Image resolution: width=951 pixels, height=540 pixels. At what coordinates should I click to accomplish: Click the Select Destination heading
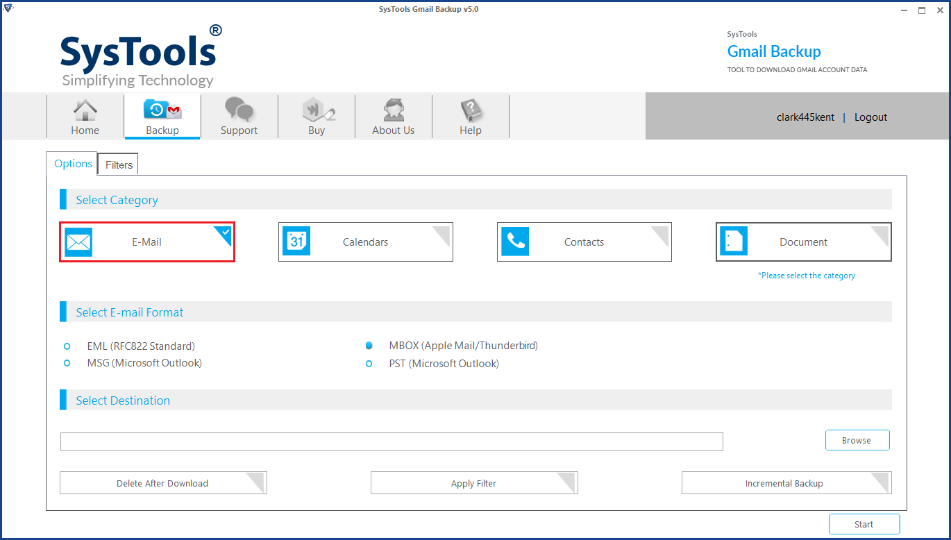(x=123, y=400)
